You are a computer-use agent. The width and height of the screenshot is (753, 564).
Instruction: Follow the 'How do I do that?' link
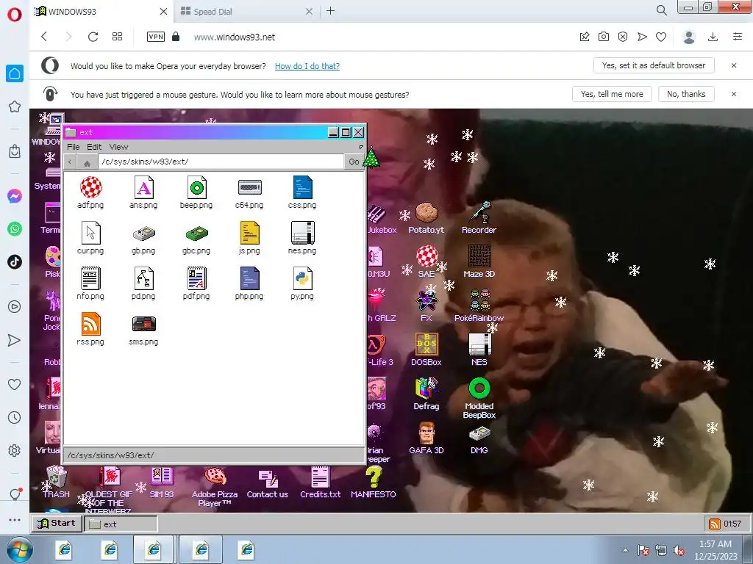pyautogui.click(x=307, y=66)
